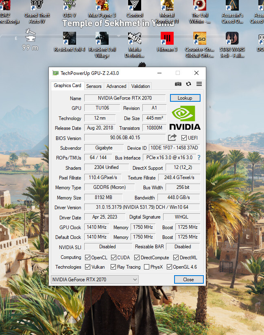Click the Texture Fillrate value 248.4 GTexel/s
Viewport: 264px width, 335px height.
click(x=179, y=177)
